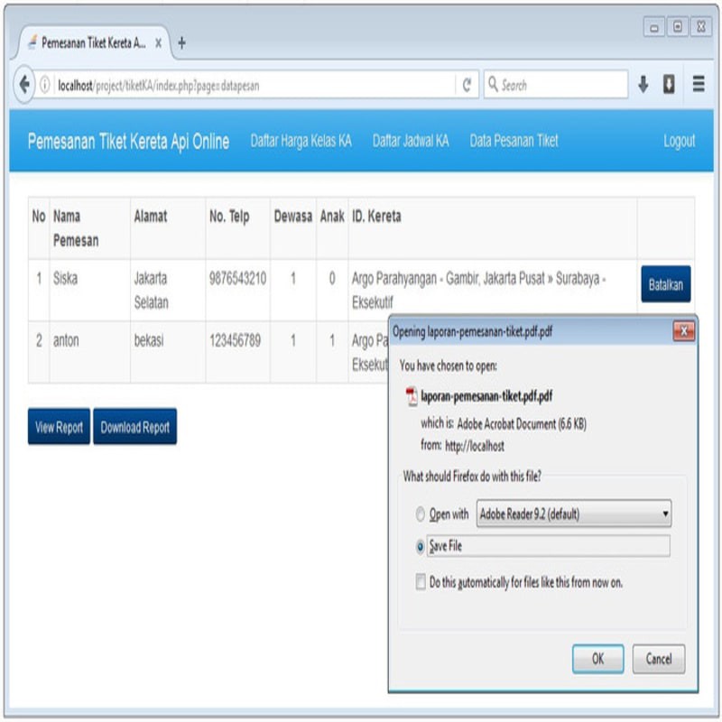Open the Data Pesanan Tiket menu item

(513, 141)
